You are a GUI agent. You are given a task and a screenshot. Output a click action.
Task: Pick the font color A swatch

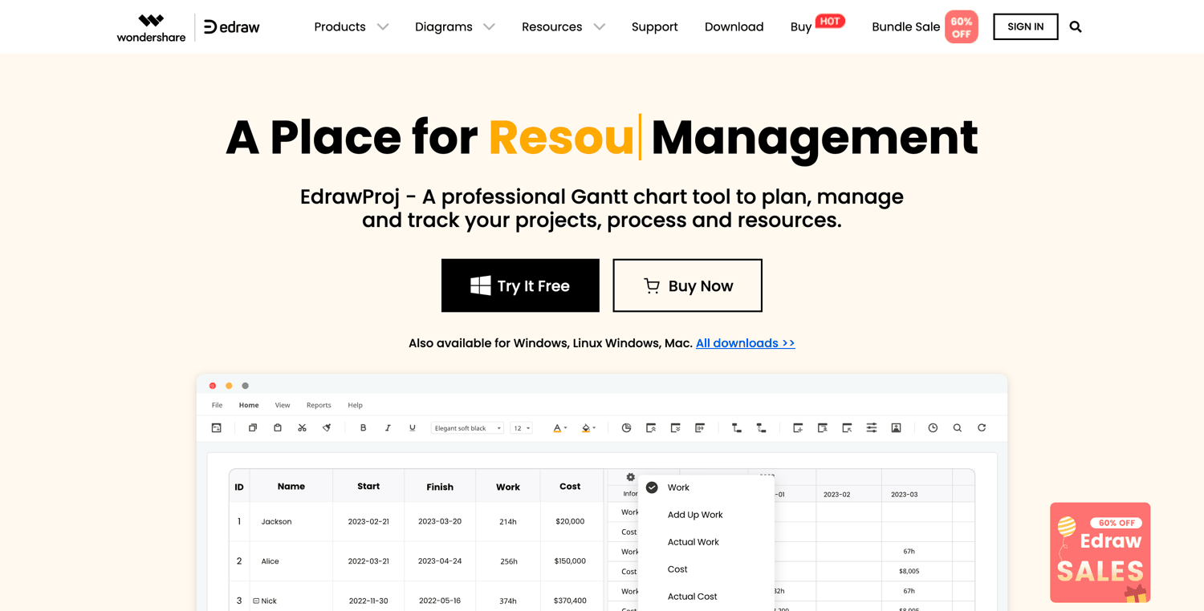pyautogui.click(x=557, y=428)
